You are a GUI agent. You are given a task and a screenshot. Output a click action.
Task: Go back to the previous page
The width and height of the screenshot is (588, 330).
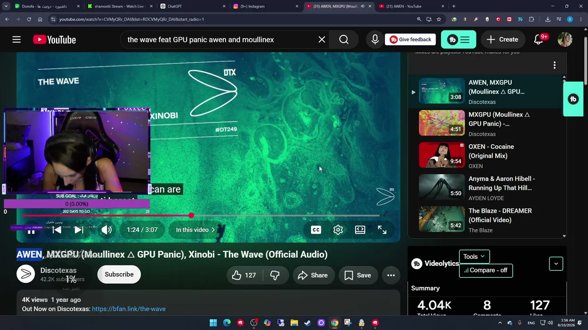[7, 19]
